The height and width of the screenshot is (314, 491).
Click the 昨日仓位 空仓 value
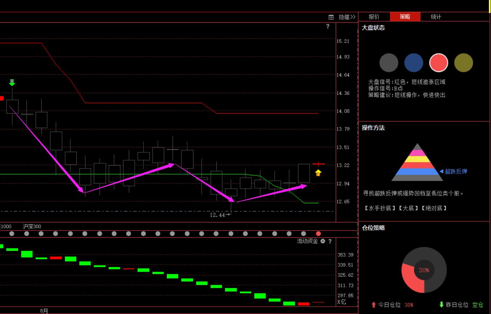tap(478, 305)
